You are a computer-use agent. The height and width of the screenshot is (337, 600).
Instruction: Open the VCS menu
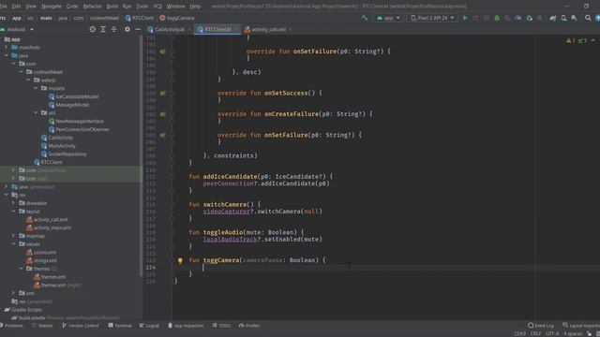pyautogui.click(x=157, y=7)
